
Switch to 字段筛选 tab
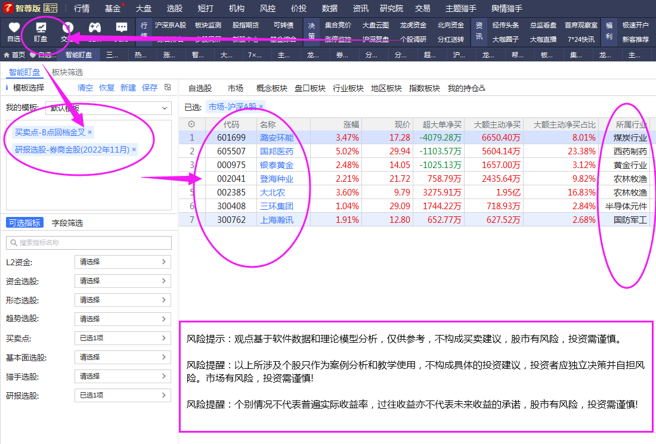point(67,223)
